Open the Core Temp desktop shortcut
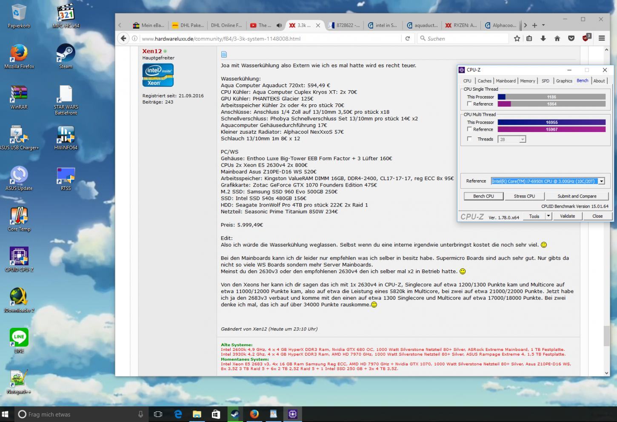This screenshot has height=422, width=617. pyautogui.click(x=19, y=218)
